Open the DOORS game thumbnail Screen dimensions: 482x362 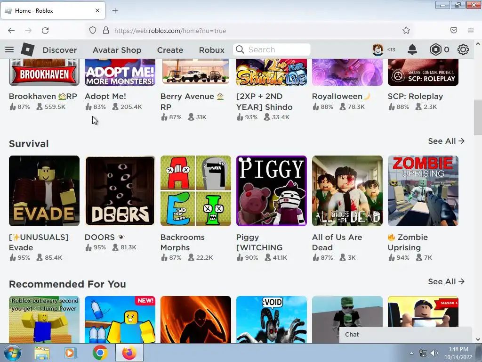coord(120,191)
